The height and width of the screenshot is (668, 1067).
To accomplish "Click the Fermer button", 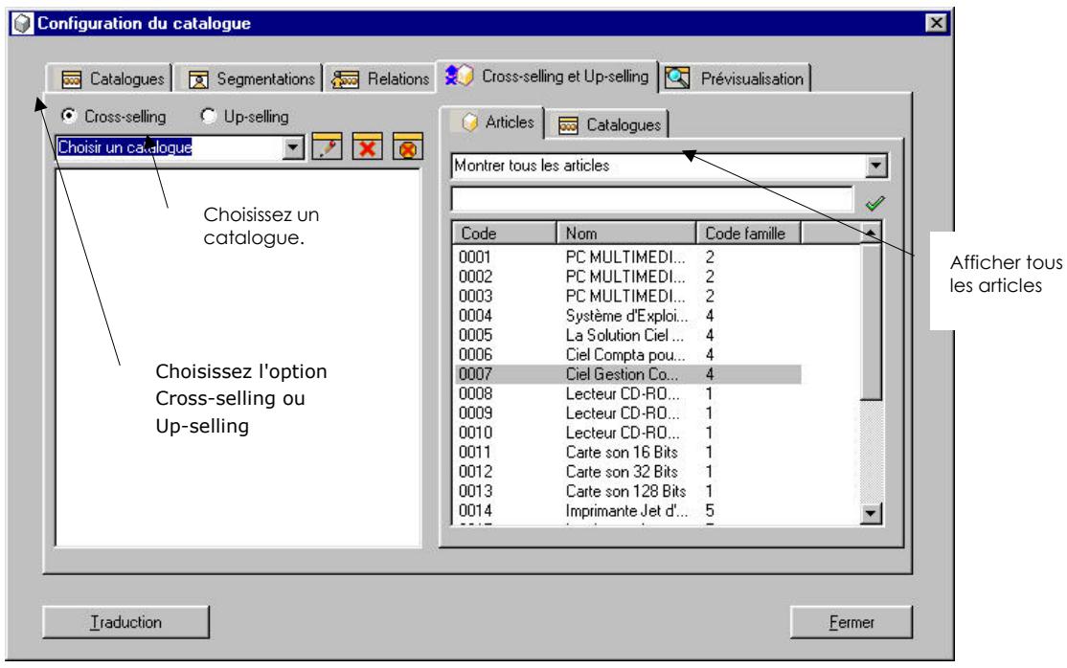I will pos(851,622).
